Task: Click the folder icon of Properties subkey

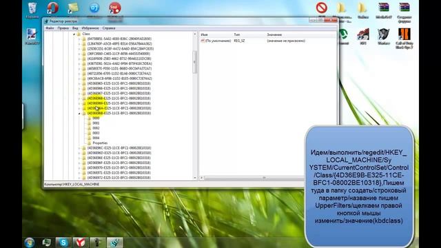Action: (x=89, y=143)
